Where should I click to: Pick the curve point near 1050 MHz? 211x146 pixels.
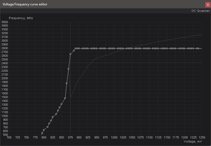(56, 114)
